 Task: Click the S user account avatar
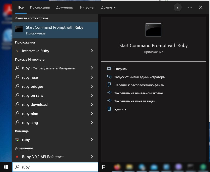click(x=178, y=7)
